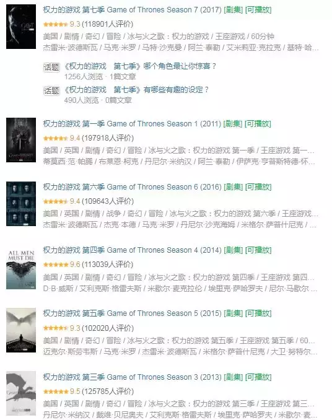The height and width of the screenshot is (420, 332).
Task: Click the 剧集 tag next to Season 1
Action: (233, 124)
